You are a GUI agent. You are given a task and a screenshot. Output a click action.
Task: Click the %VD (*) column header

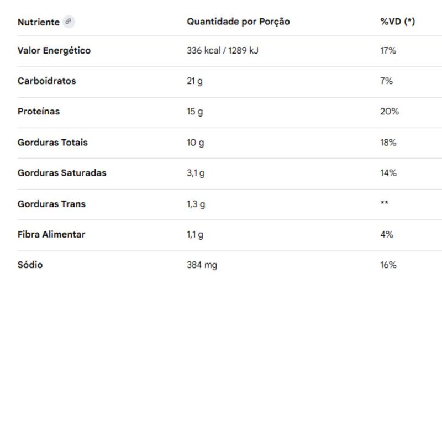point(397,22)
